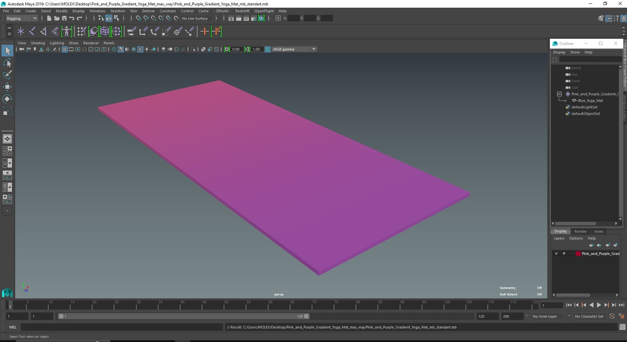The image size is (627, 342).
Task: Switch to the Render layer tab
Action: pos(580,231)
